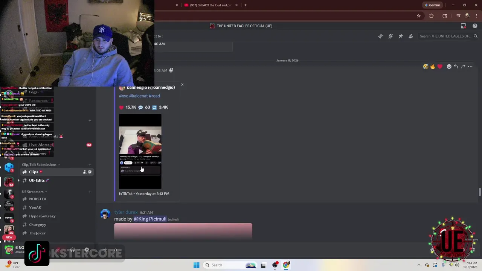Open the add reaction picker
Screen dimensions: 482x271
[x=449, y=67]
